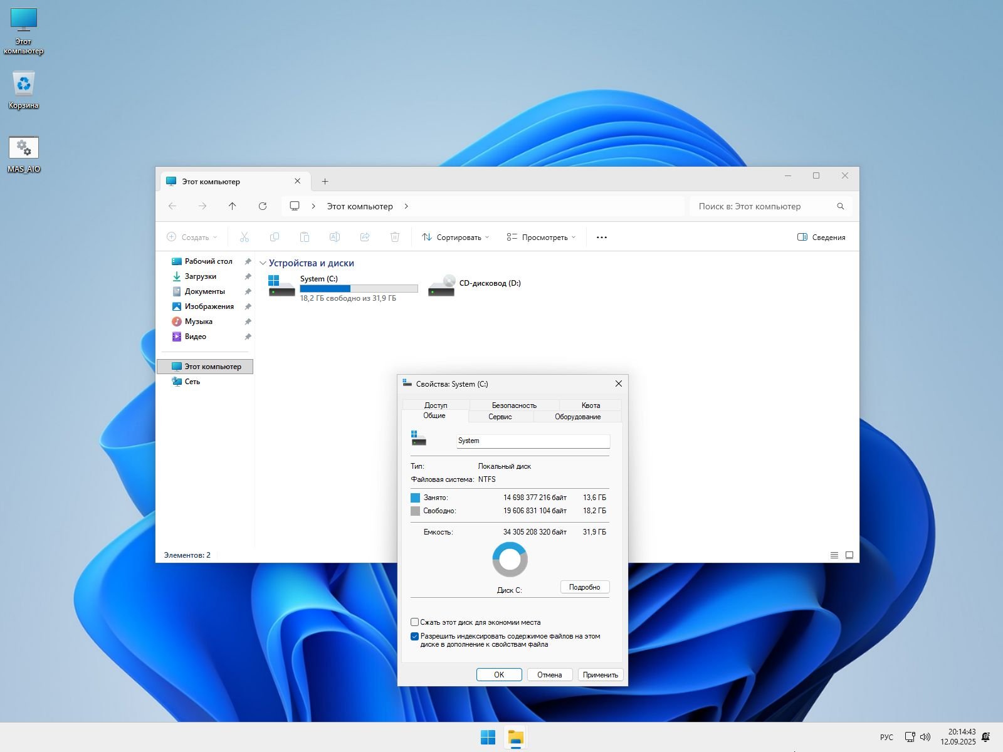Open the Сортировать dropdown
The height and width of the screenshot is (752, 1003).
click(x=456, y=238)
